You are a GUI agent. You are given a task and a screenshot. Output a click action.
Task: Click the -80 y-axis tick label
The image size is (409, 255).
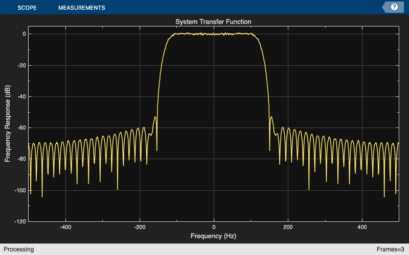(21, 159)
